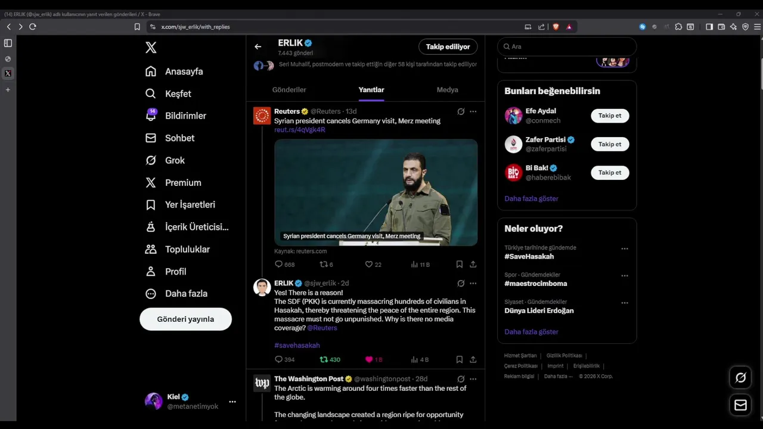Open floating Grok button

coord(740,377)
